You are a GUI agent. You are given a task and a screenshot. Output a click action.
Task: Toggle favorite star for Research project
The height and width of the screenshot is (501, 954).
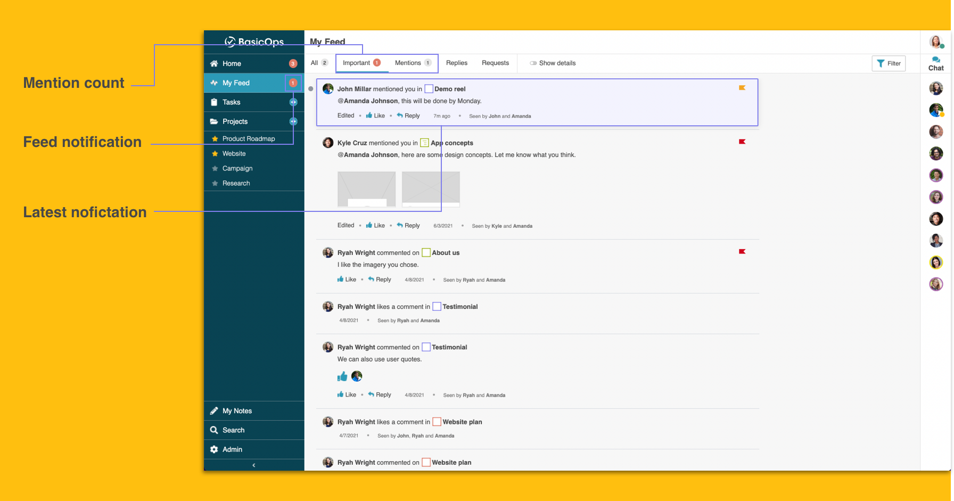pyautogui.click(x=215, y=183)
